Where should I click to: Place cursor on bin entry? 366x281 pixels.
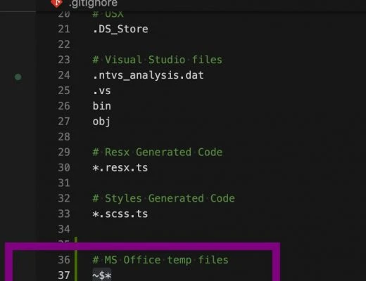(x=101, y=106)
